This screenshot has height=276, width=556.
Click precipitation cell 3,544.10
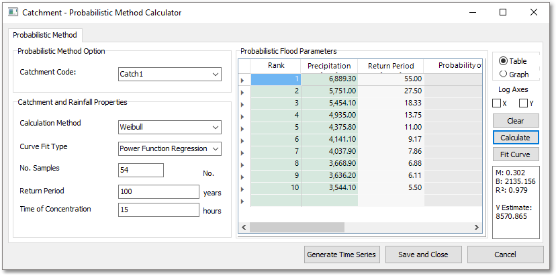point(330,187)
